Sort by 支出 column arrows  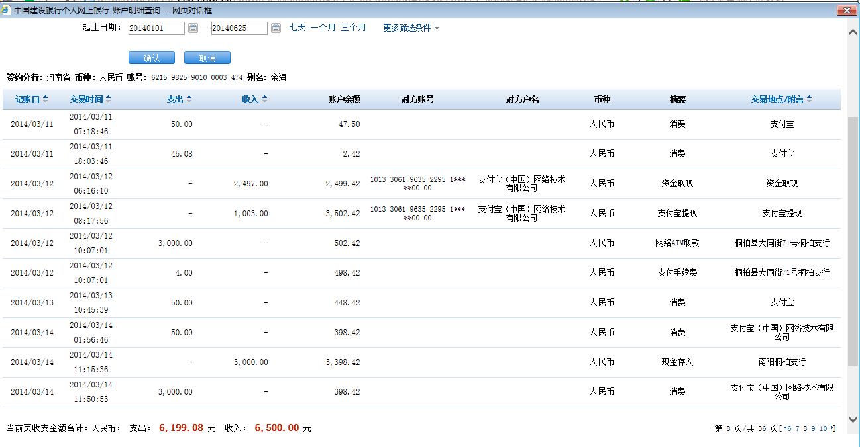click(189, 99)
